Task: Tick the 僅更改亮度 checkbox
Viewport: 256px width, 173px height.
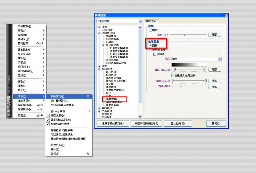Action: tap(150, 50)
